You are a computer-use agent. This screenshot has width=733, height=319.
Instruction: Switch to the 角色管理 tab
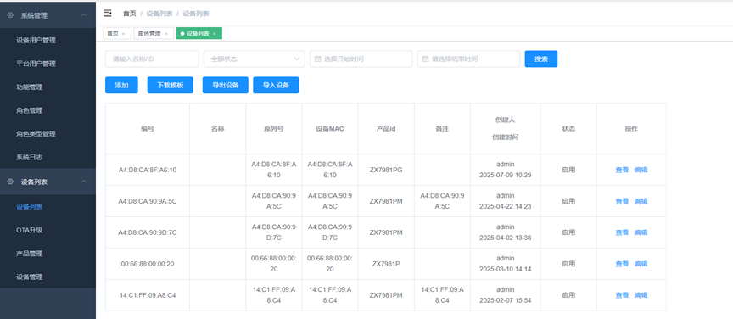[x=154, y=34]
